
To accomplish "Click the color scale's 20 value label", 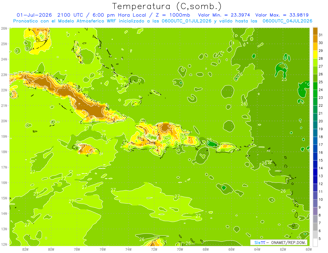I will tap(321, 121).
